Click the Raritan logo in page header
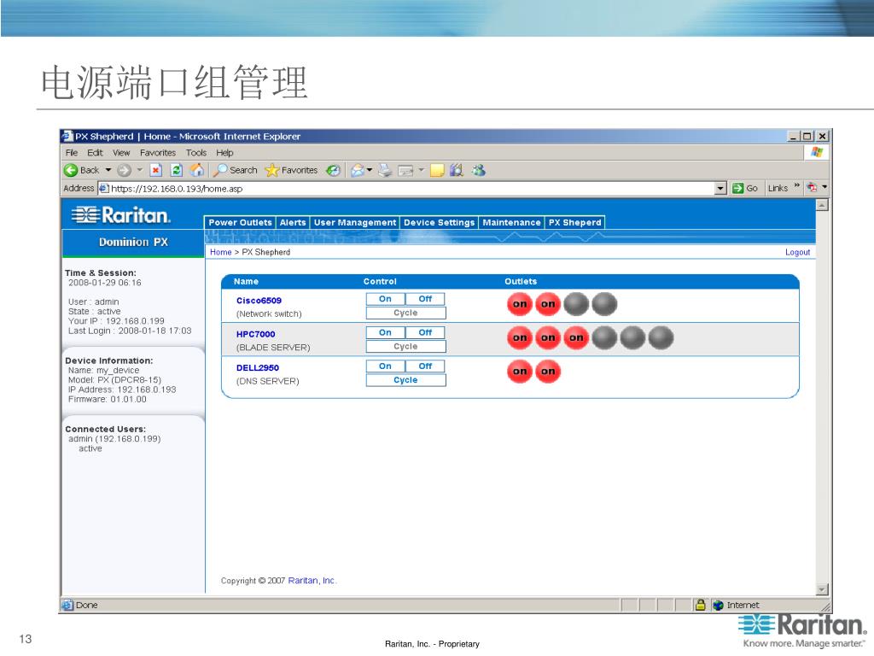Image resolution: width=874 pixels, height=656 pixels. (121, 214)
